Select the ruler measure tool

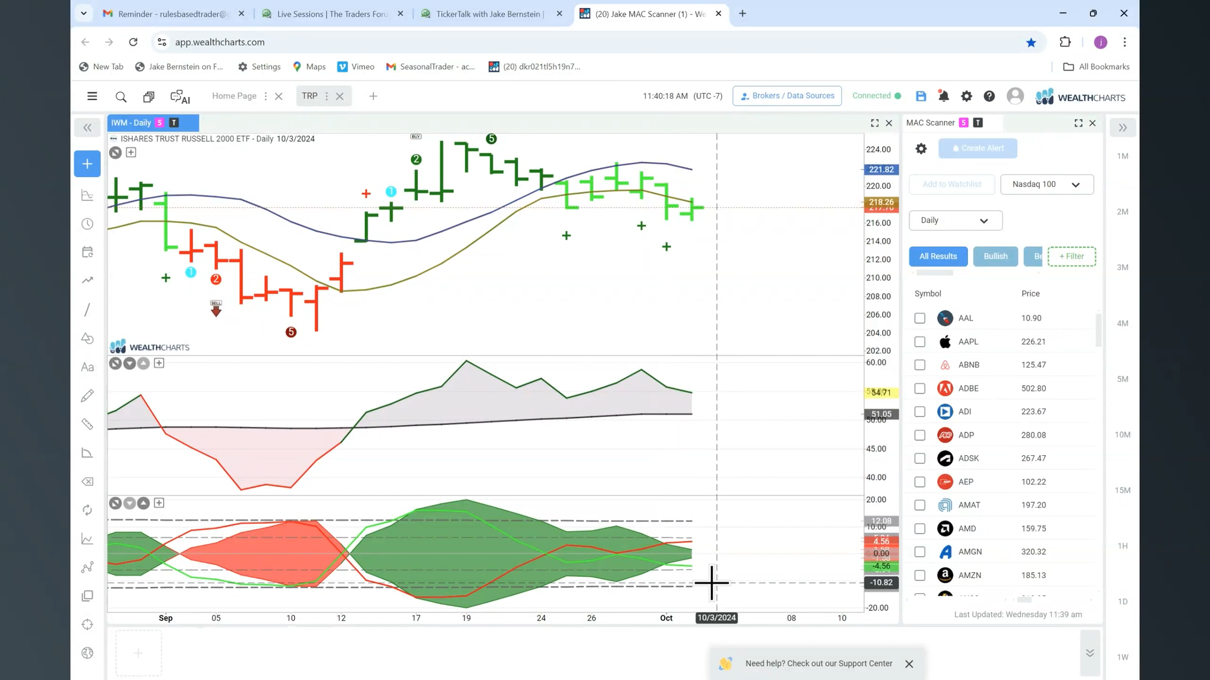coord(87,424)
